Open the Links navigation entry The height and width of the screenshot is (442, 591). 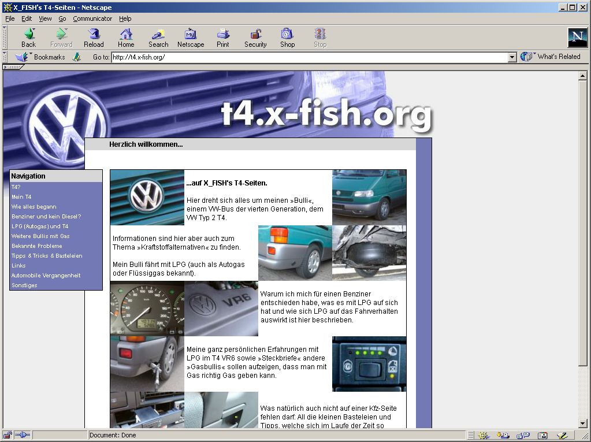coord(18,265)
